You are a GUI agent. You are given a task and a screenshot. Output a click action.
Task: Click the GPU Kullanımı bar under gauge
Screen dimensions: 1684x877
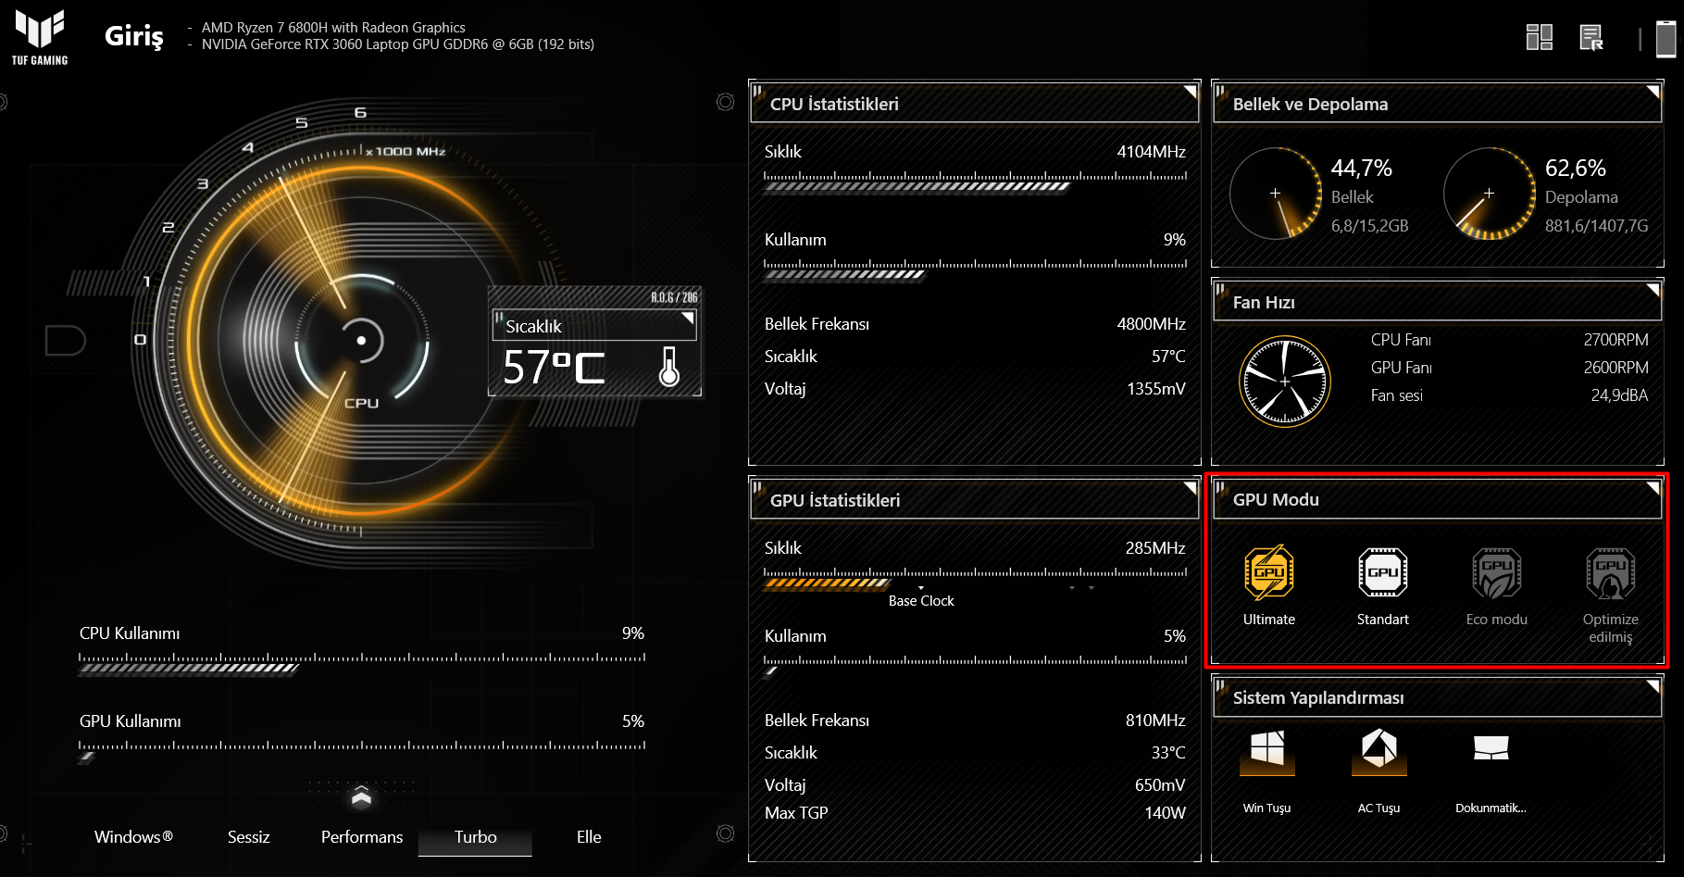(x=362, y=751)
